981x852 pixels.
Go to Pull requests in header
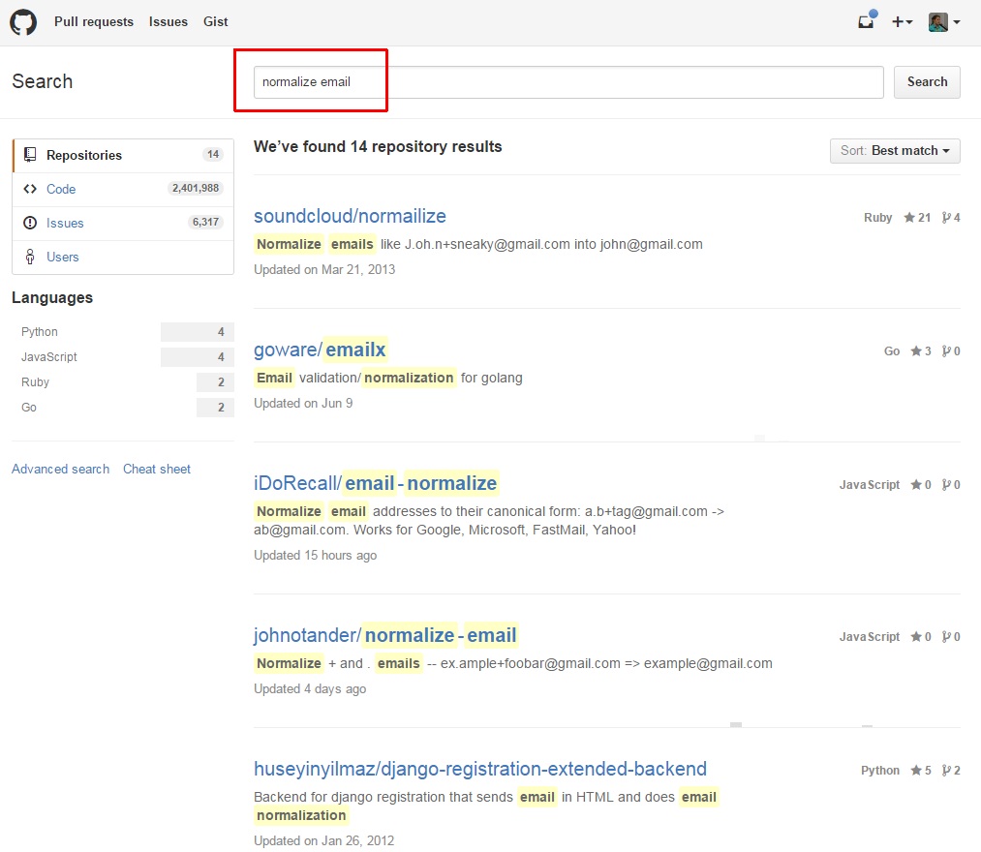click(x=94, y=22)
